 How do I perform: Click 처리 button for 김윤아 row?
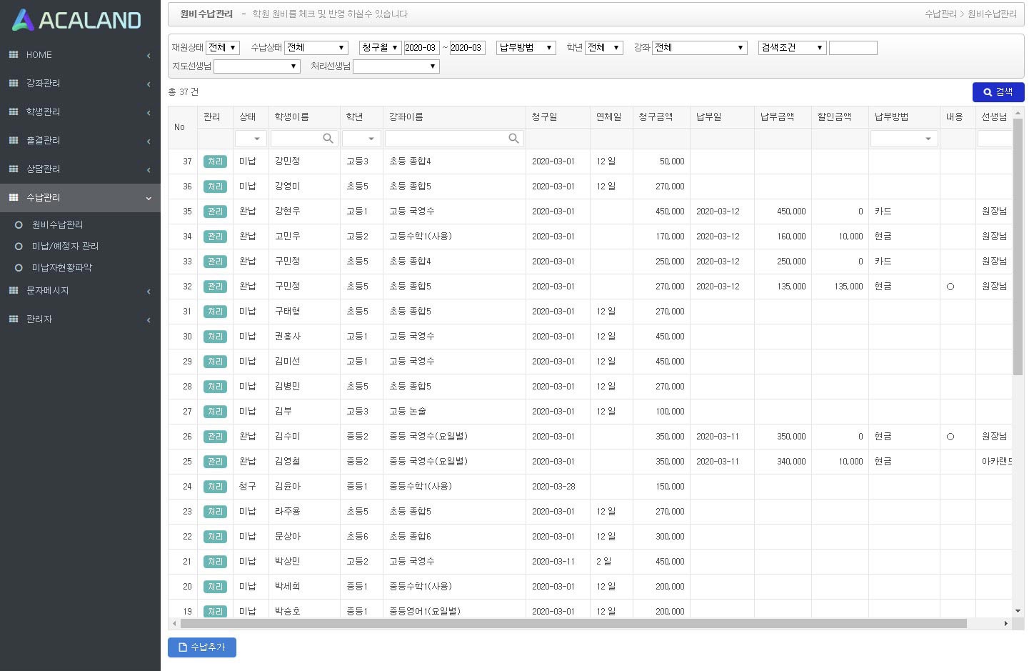pyautogui.click(x=215, y=487)
